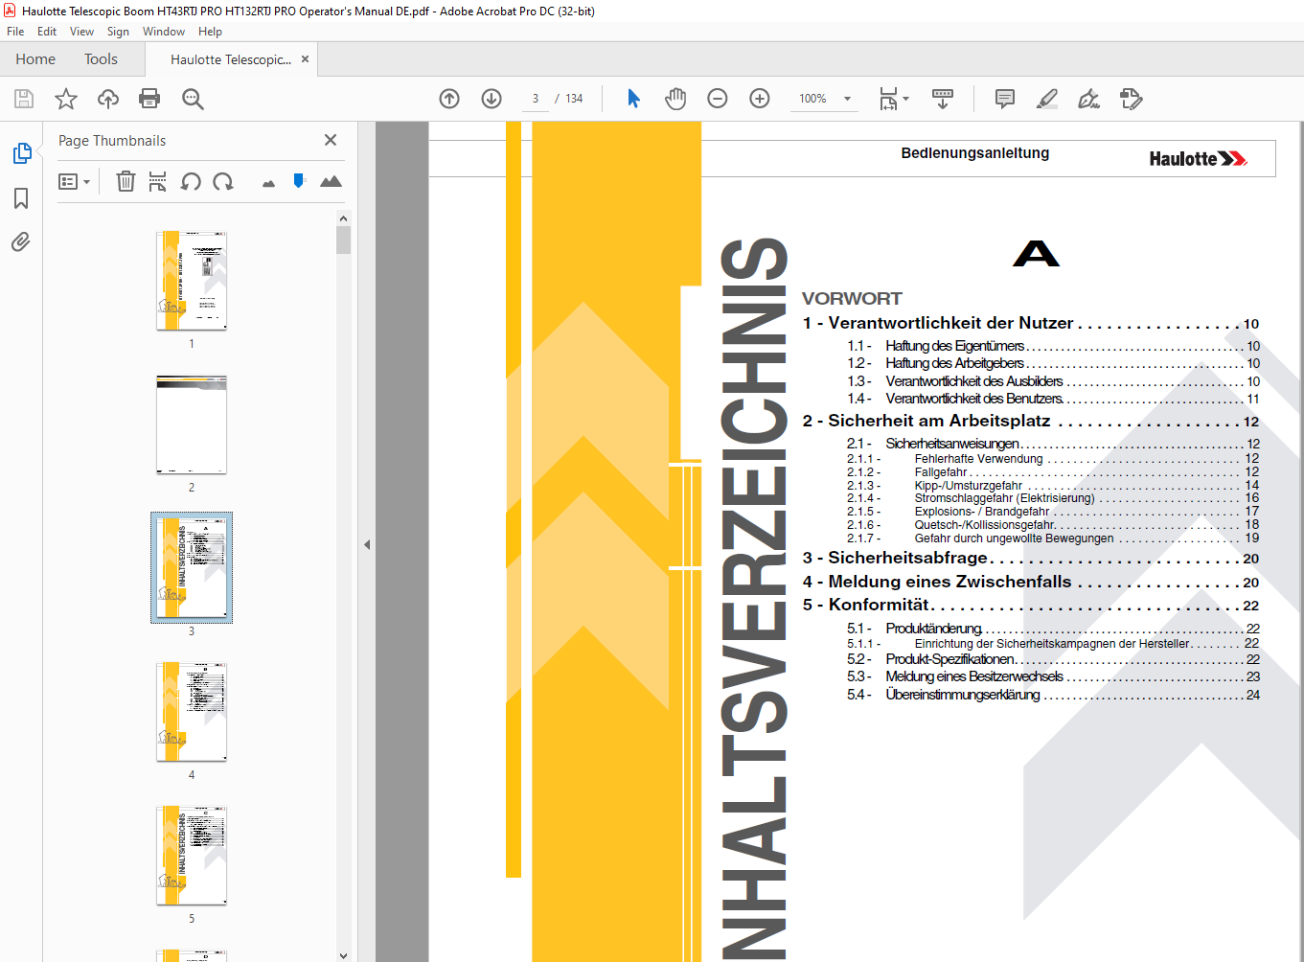Go to the previous page with the up arrow
Image resolution: width=1304 pixels, height=962 pixels.
(x=449, y=99)
